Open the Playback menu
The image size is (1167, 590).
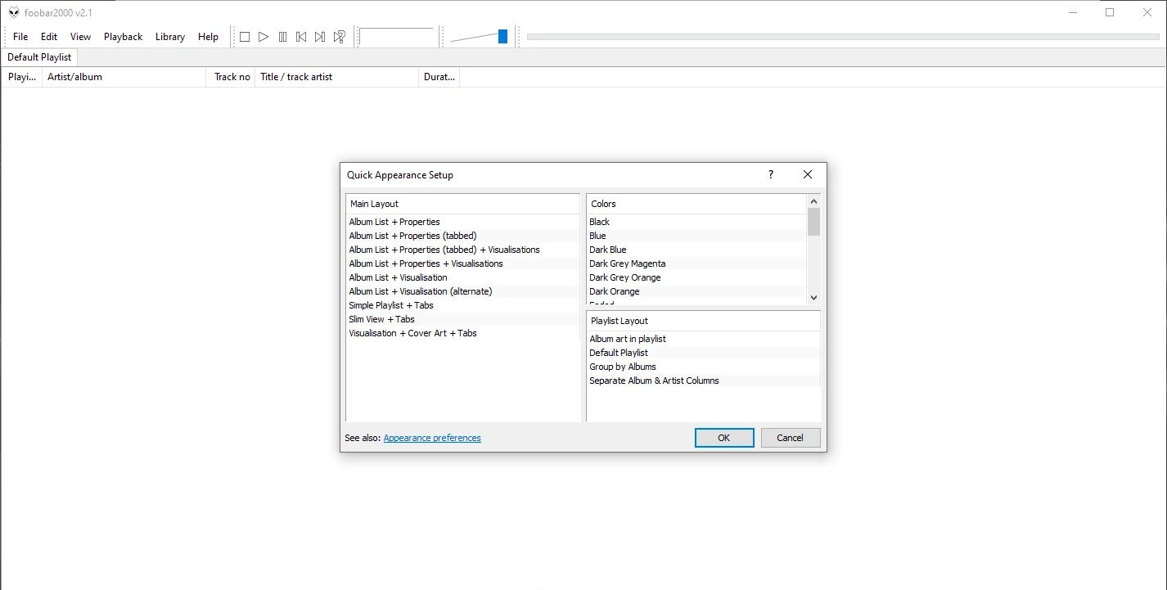tap(123, 37)
